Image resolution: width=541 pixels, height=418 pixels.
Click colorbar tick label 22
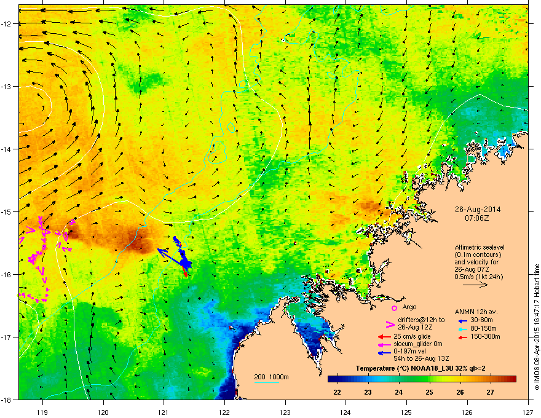pos(337,392)
